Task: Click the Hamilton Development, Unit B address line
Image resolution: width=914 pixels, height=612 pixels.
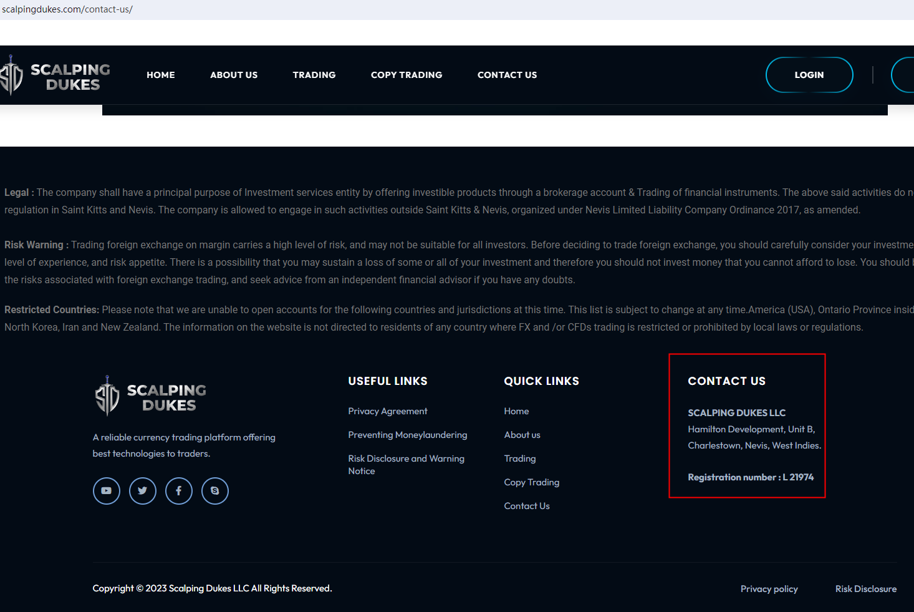Action: 751,429
